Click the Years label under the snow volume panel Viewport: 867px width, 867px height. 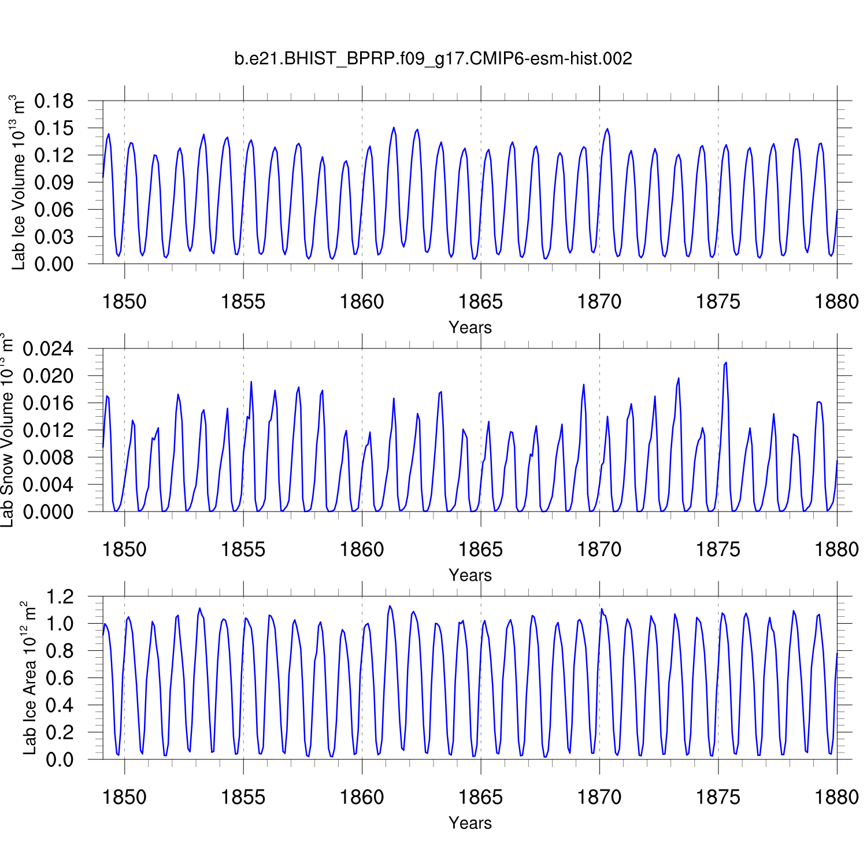pos(470,575)
